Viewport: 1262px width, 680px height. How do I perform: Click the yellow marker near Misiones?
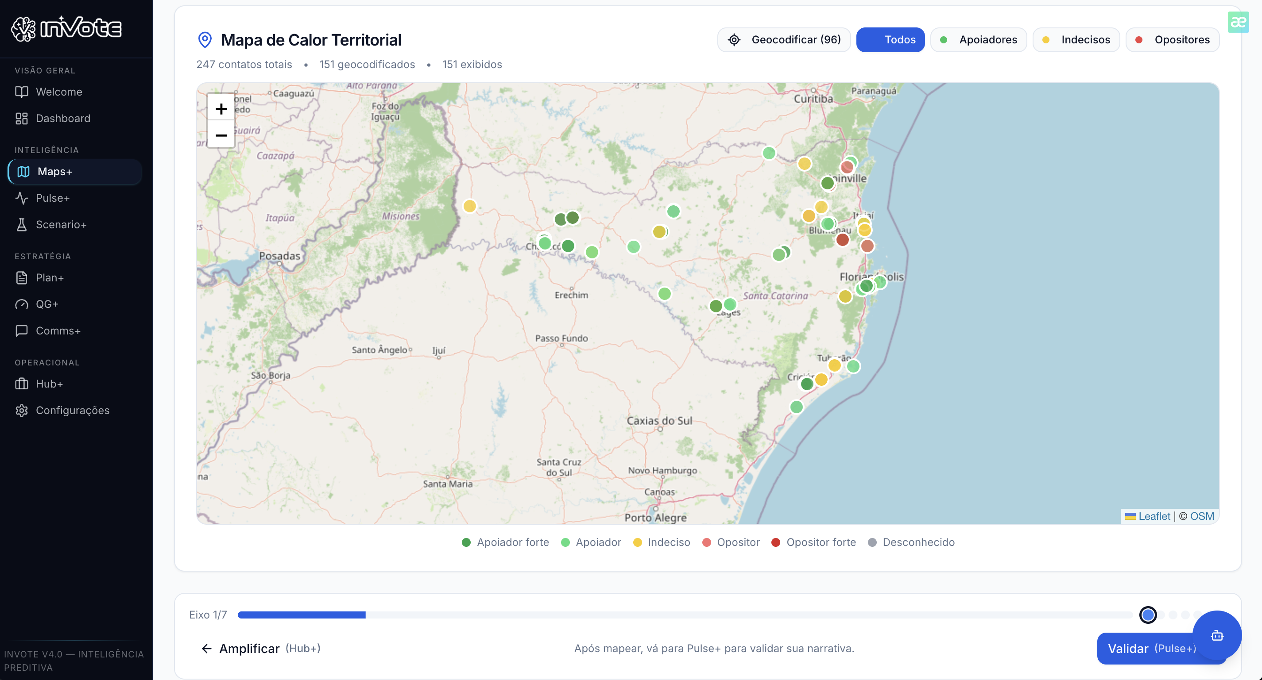[469, 206]
